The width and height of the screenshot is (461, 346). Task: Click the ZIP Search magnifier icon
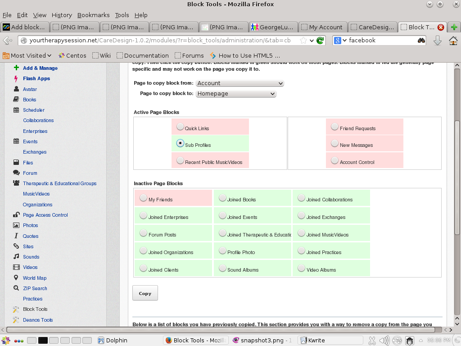point(16,288)
